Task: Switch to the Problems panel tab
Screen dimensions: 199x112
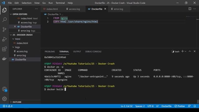Action: (50, 51)
